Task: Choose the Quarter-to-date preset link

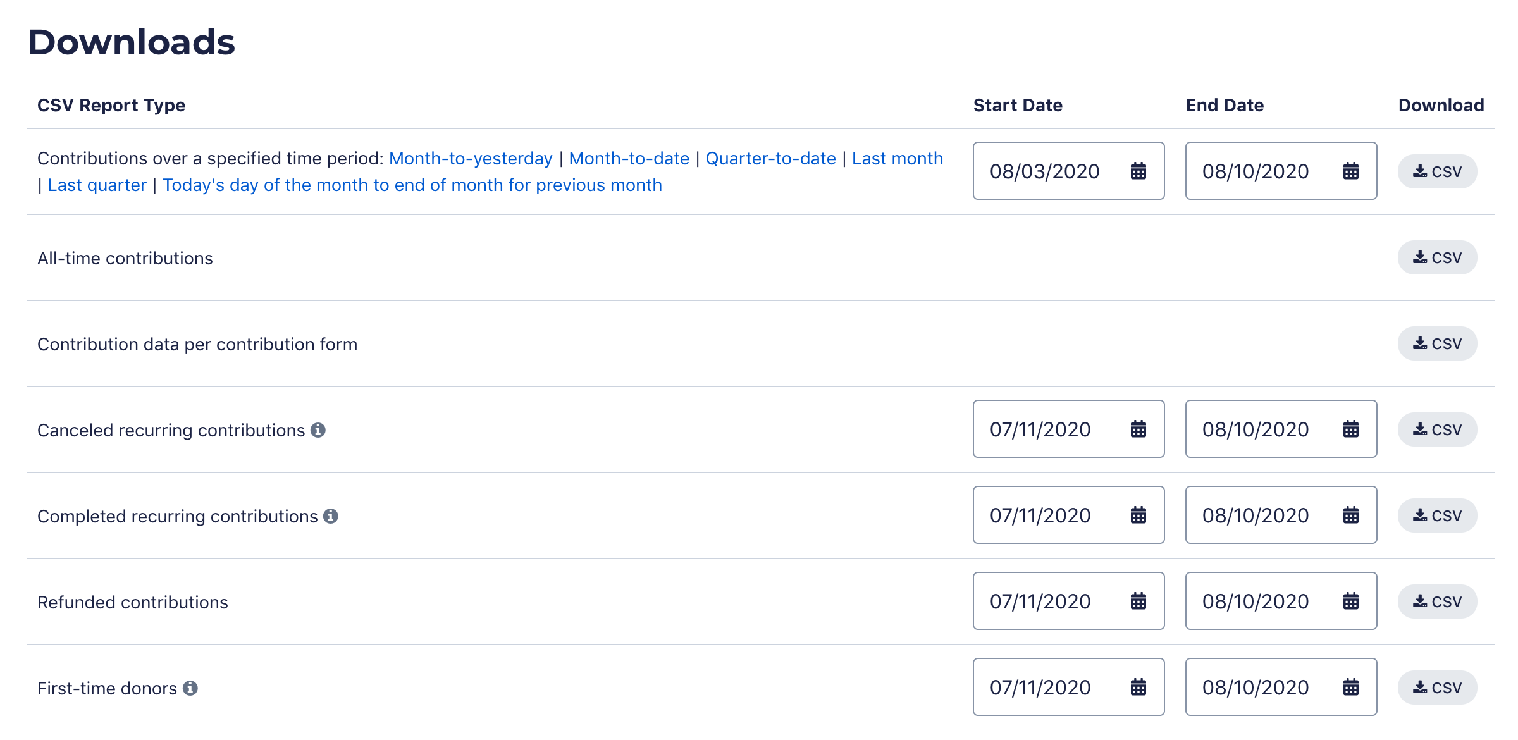Action: coord(770,158)
